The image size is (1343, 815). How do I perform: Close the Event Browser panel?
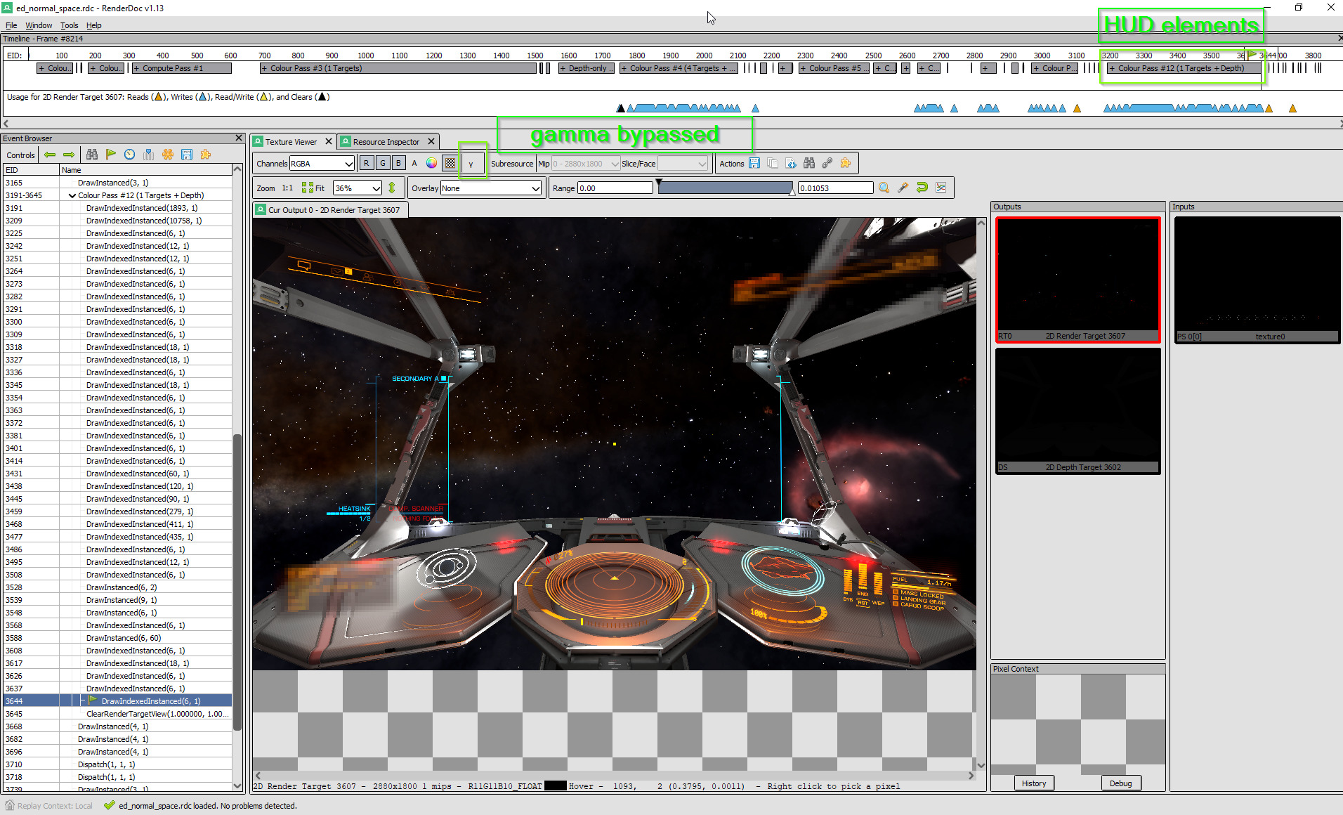pos(239,138)
